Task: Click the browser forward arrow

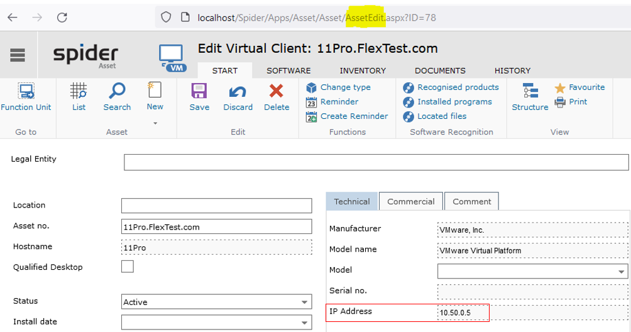Action: click(x=37, y=18)
